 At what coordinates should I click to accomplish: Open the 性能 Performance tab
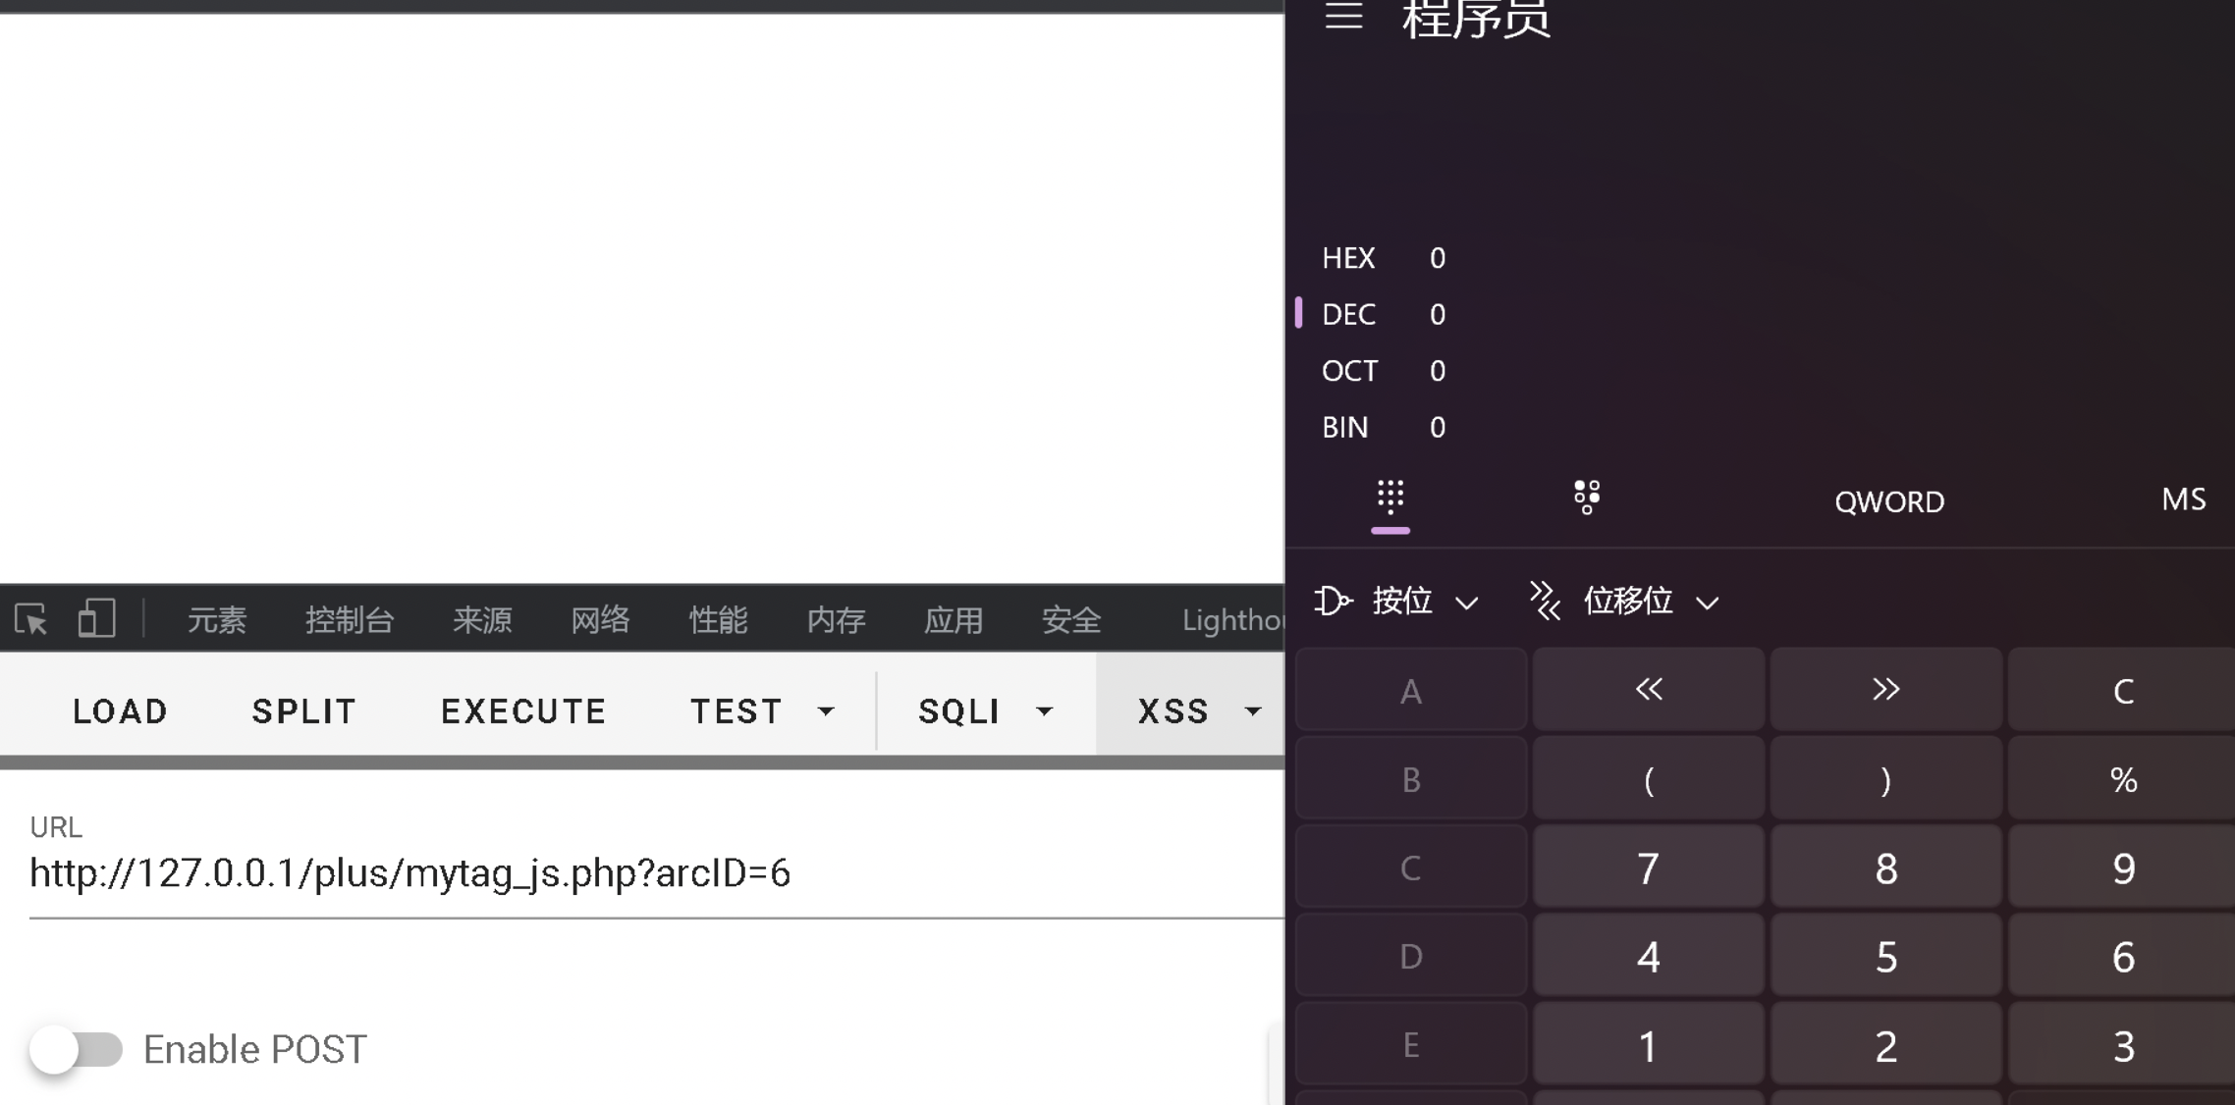(718, 619)
